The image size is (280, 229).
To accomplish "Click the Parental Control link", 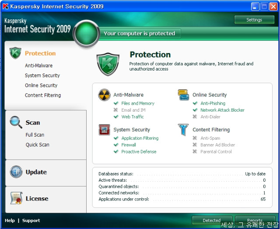I will [x=216, y=151].
